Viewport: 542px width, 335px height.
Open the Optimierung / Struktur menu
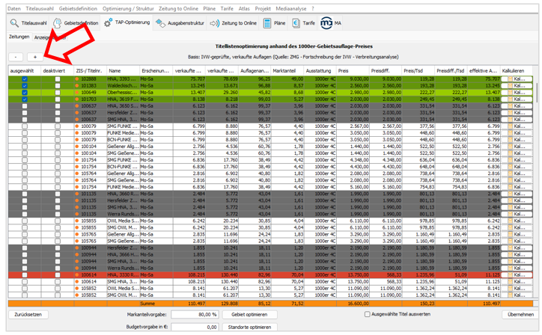pyautogui.click(x=129, y=7)
